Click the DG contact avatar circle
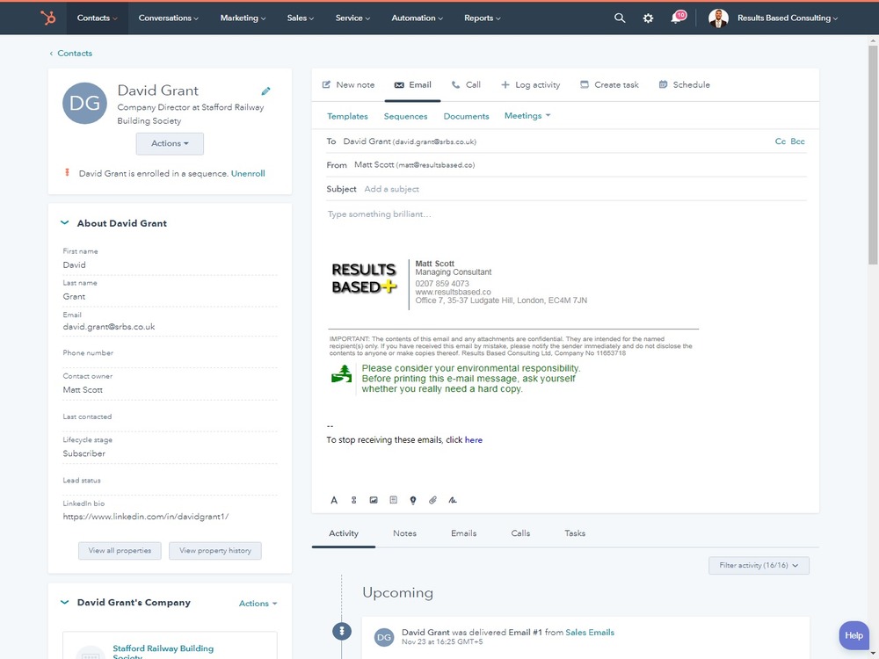This screenshot has height=659, width=879. coord(84,103)
